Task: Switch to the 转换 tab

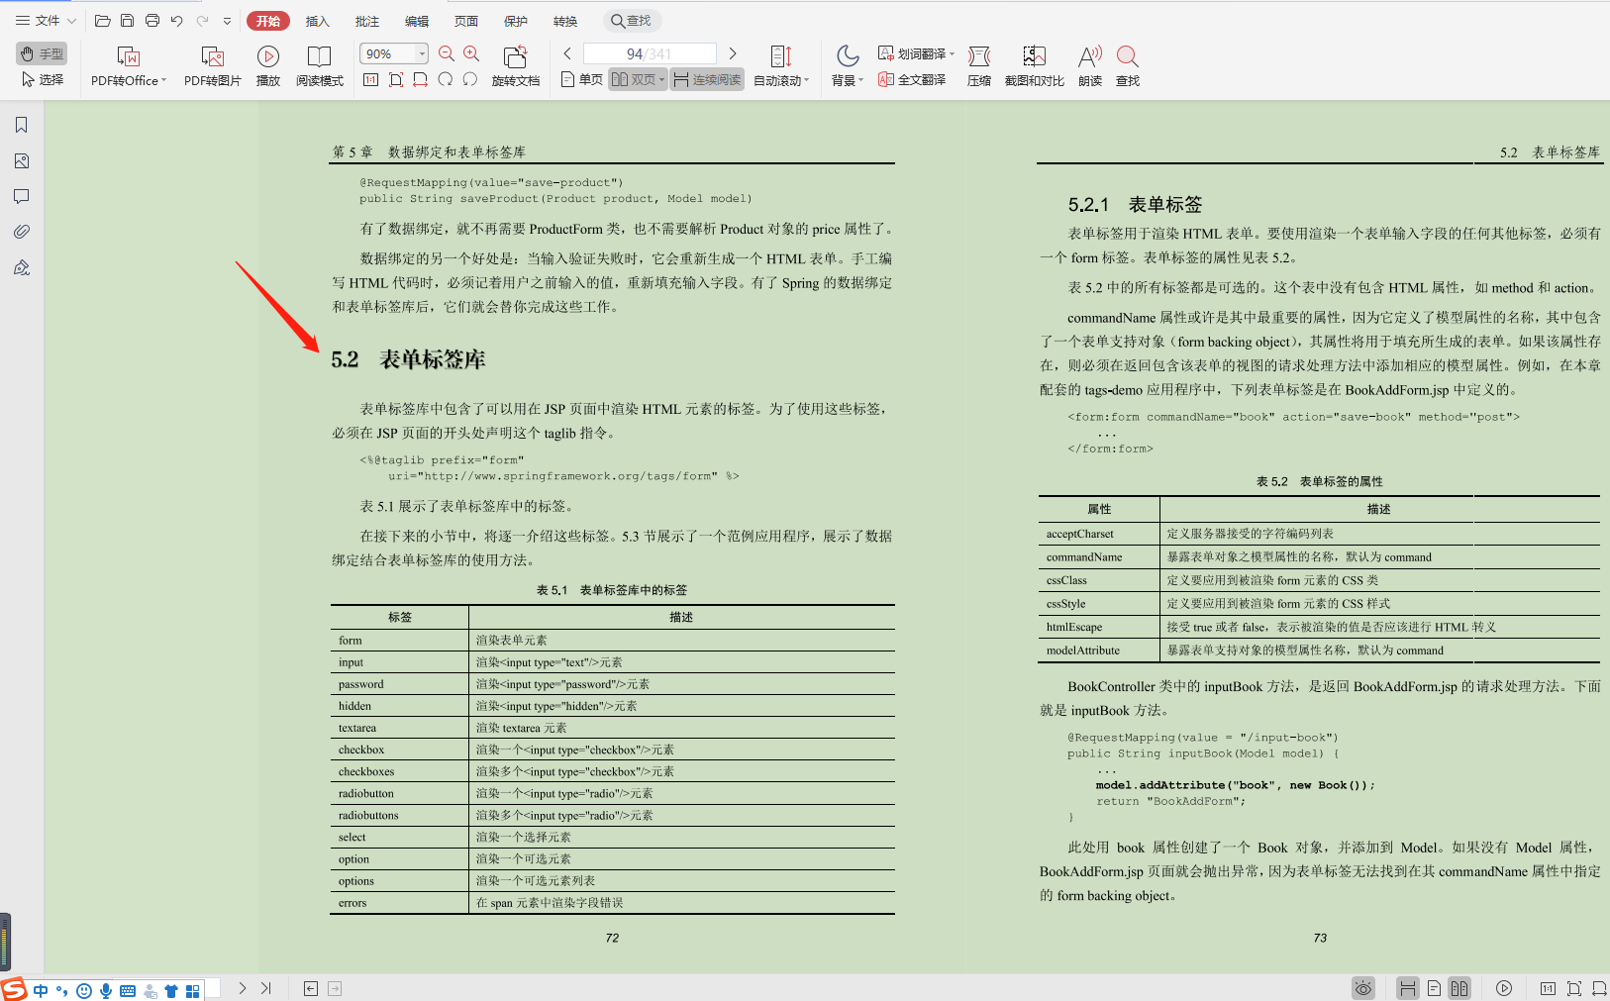Action: click(x=565, y=21)
